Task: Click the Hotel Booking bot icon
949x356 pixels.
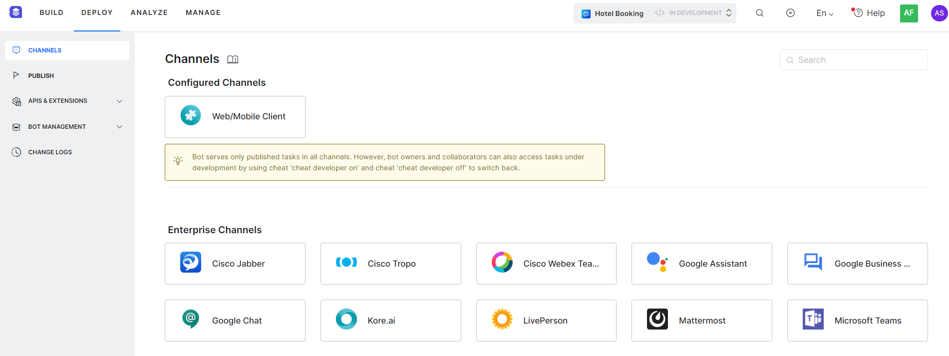Action: click(586, 13)
